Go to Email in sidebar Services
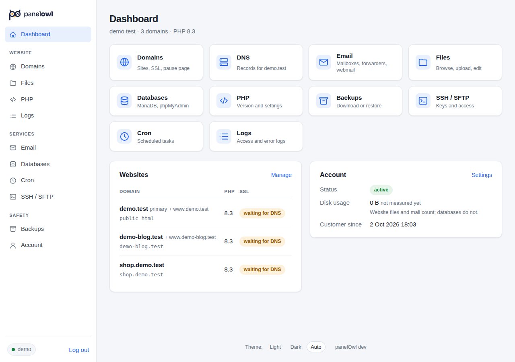The width and height of the screenshot is (515, 362). click(x=48, y=148)
